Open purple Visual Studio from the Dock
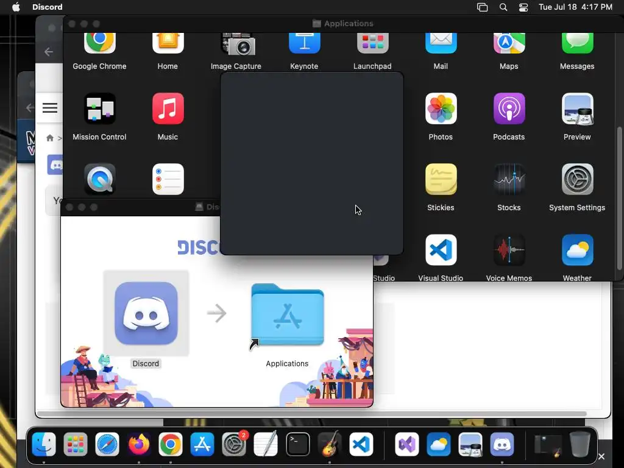 (x=406, y=444)
